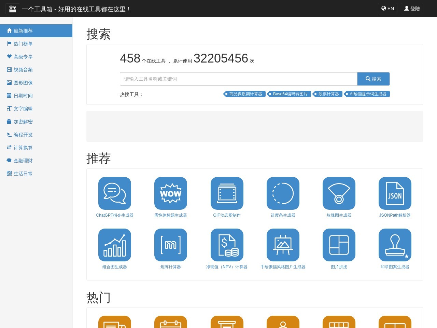This screenshot has width=437, height=328.
Task: Click the 搜索 search button
Action: 373,79
